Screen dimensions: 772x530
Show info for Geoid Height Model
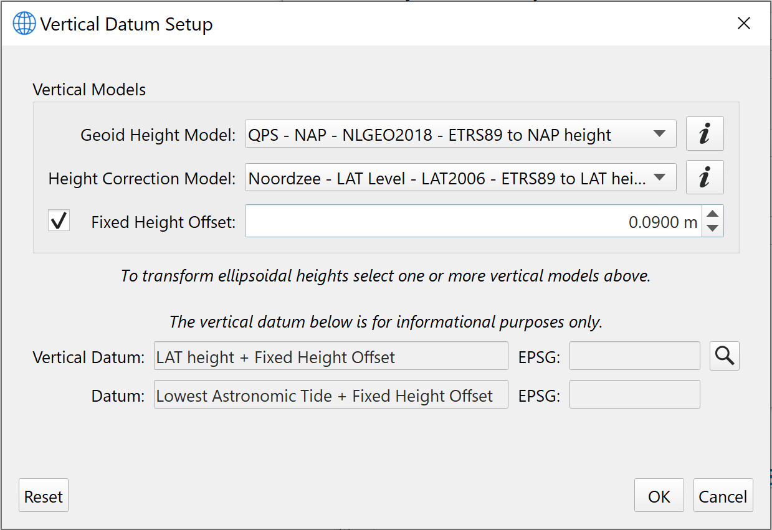tap(705, 134)
